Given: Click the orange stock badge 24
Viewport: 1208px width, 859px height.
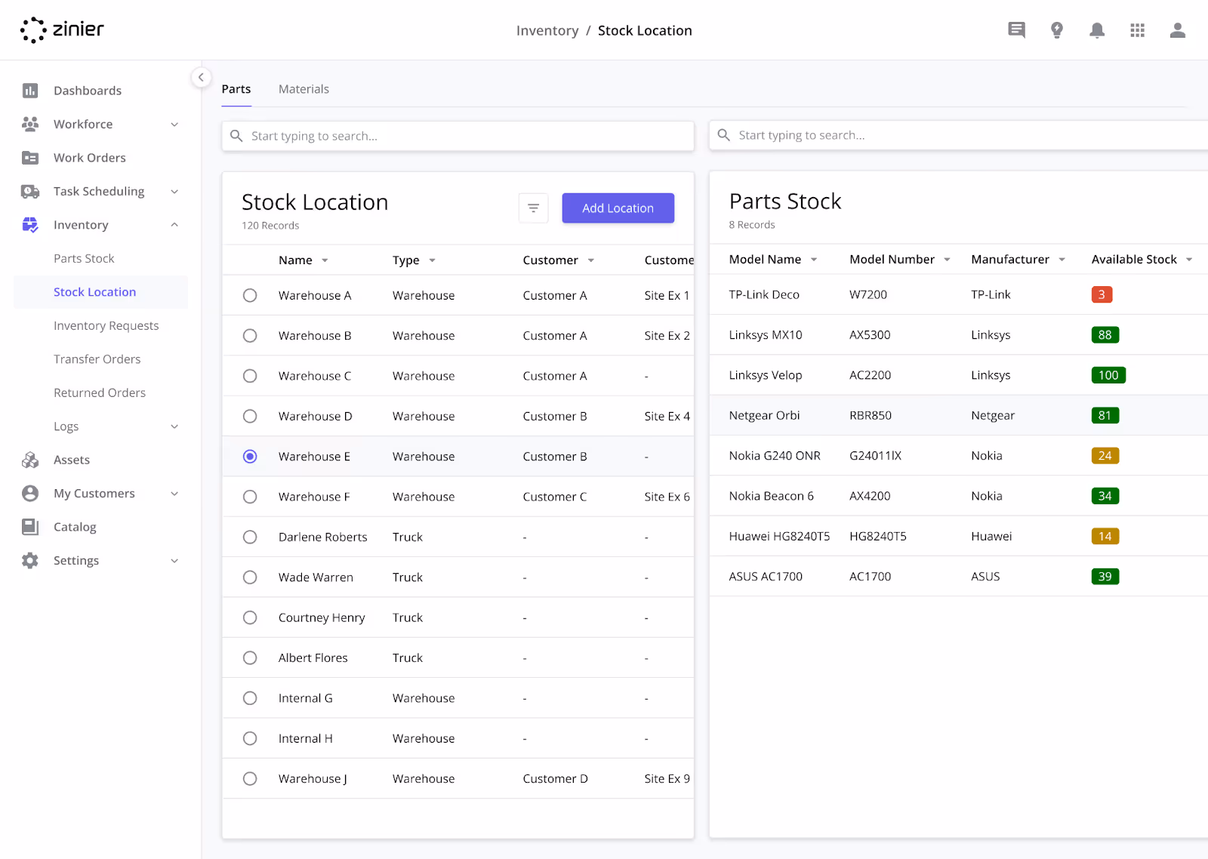Looking at the screenshot, I should [1105, 456].
